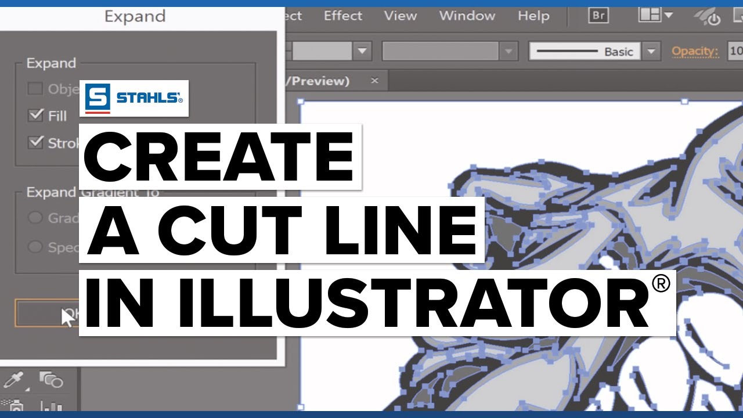
Task: Select the Specify radio button
Action: pos(35,247)
